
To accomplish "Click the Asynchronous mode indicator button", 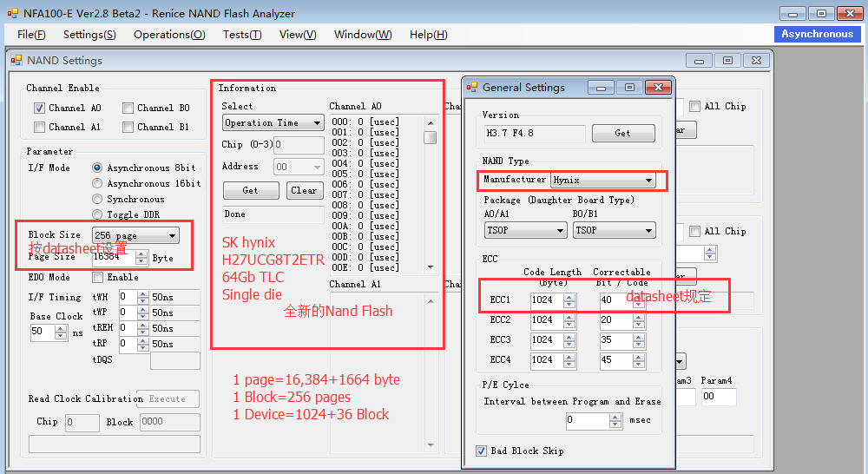I will pyautogui.click(x=817, y=34).
